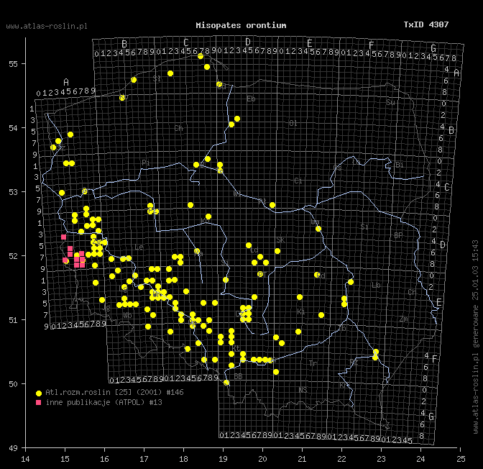483x469 pixels.
Task: Click the 'Sl' city label
Action: [157, 78]
